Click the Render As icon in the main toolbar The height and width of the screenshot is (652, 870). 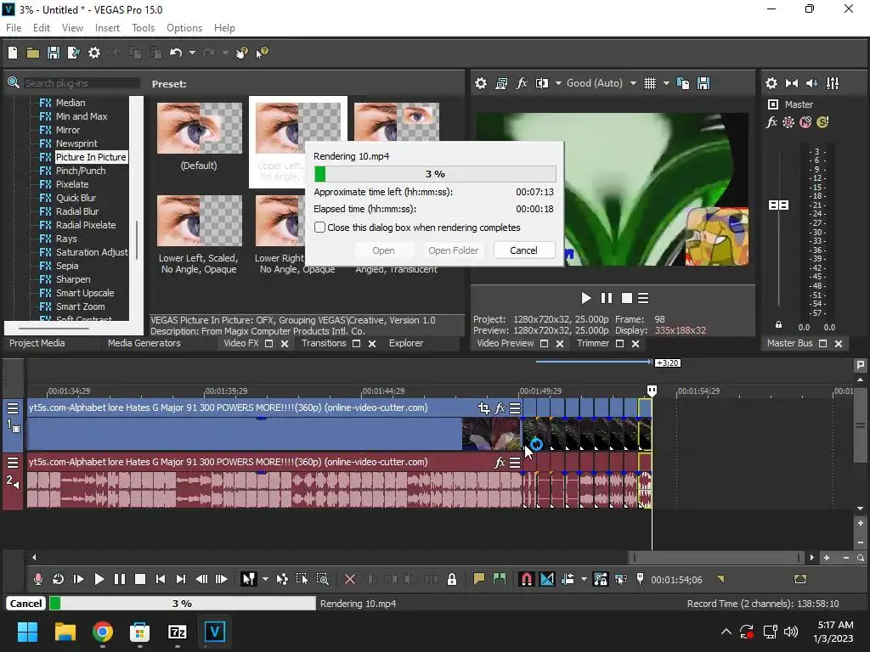pyautogui.click(x=73, y=53)
